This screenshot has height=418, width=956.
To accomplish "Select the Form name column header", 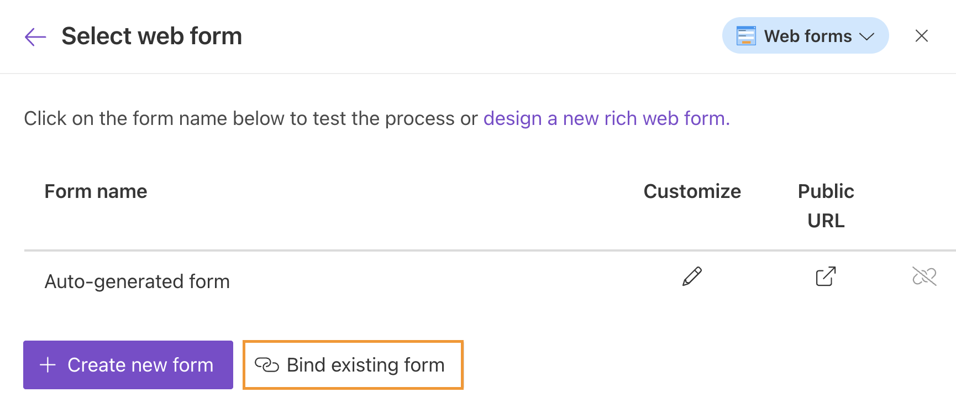I will tap(96, 191).
